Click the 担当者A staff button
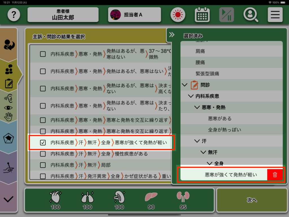The height and width of the screenshot is (217, 289). (x=134, y=14)
